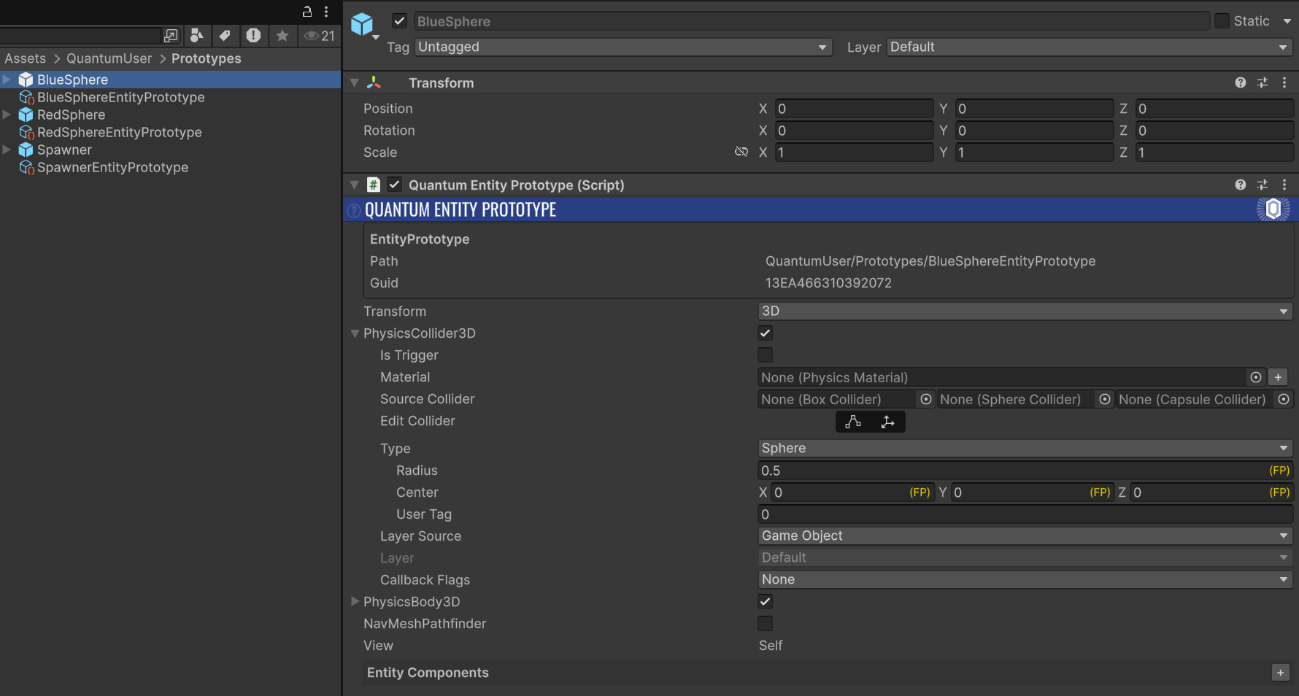The height and width of the screenshot is (696, 1299).
Task: Click the first Edit Collider tool icon
Action: [x=853, y=422]
